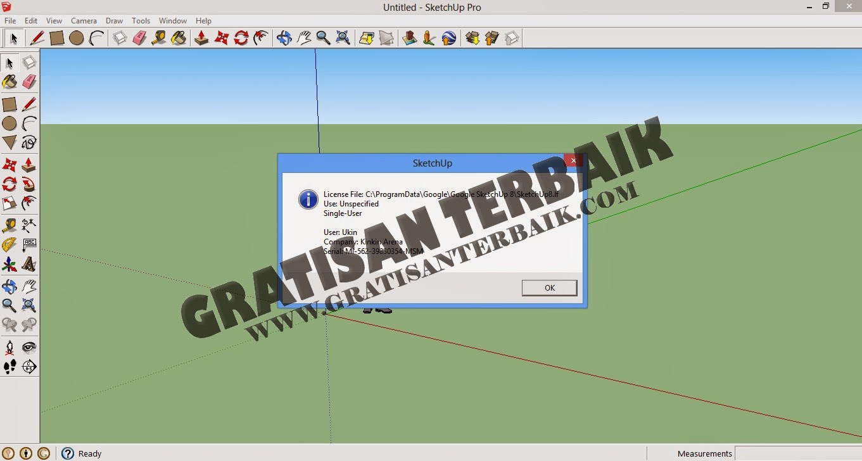
Task: Activate Push/Pull tool in the top toolbar
Action: (202, 39)
